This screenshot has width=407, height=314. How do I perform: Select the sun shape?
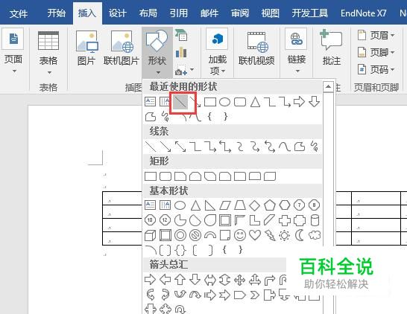[x=285, y=235]
